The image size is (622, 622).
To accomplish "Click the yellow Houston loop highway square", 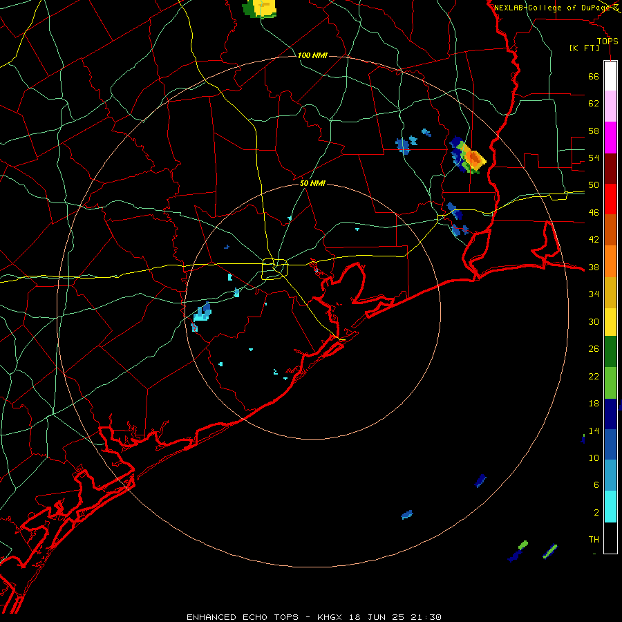I will pyautogui.click(x=275, y=269).
